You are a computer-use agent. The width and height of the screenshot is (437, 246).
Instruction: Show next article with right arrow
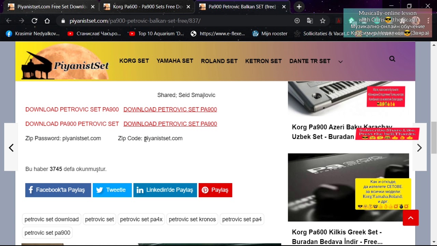click(x=420, y=148)
